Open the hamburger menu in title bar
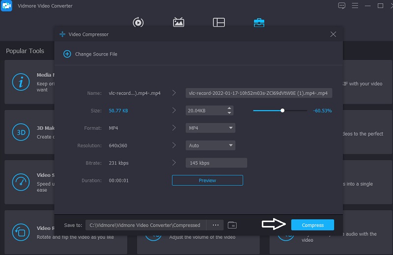The height and width of the screenshot is (255, 393). coord(355,6)
